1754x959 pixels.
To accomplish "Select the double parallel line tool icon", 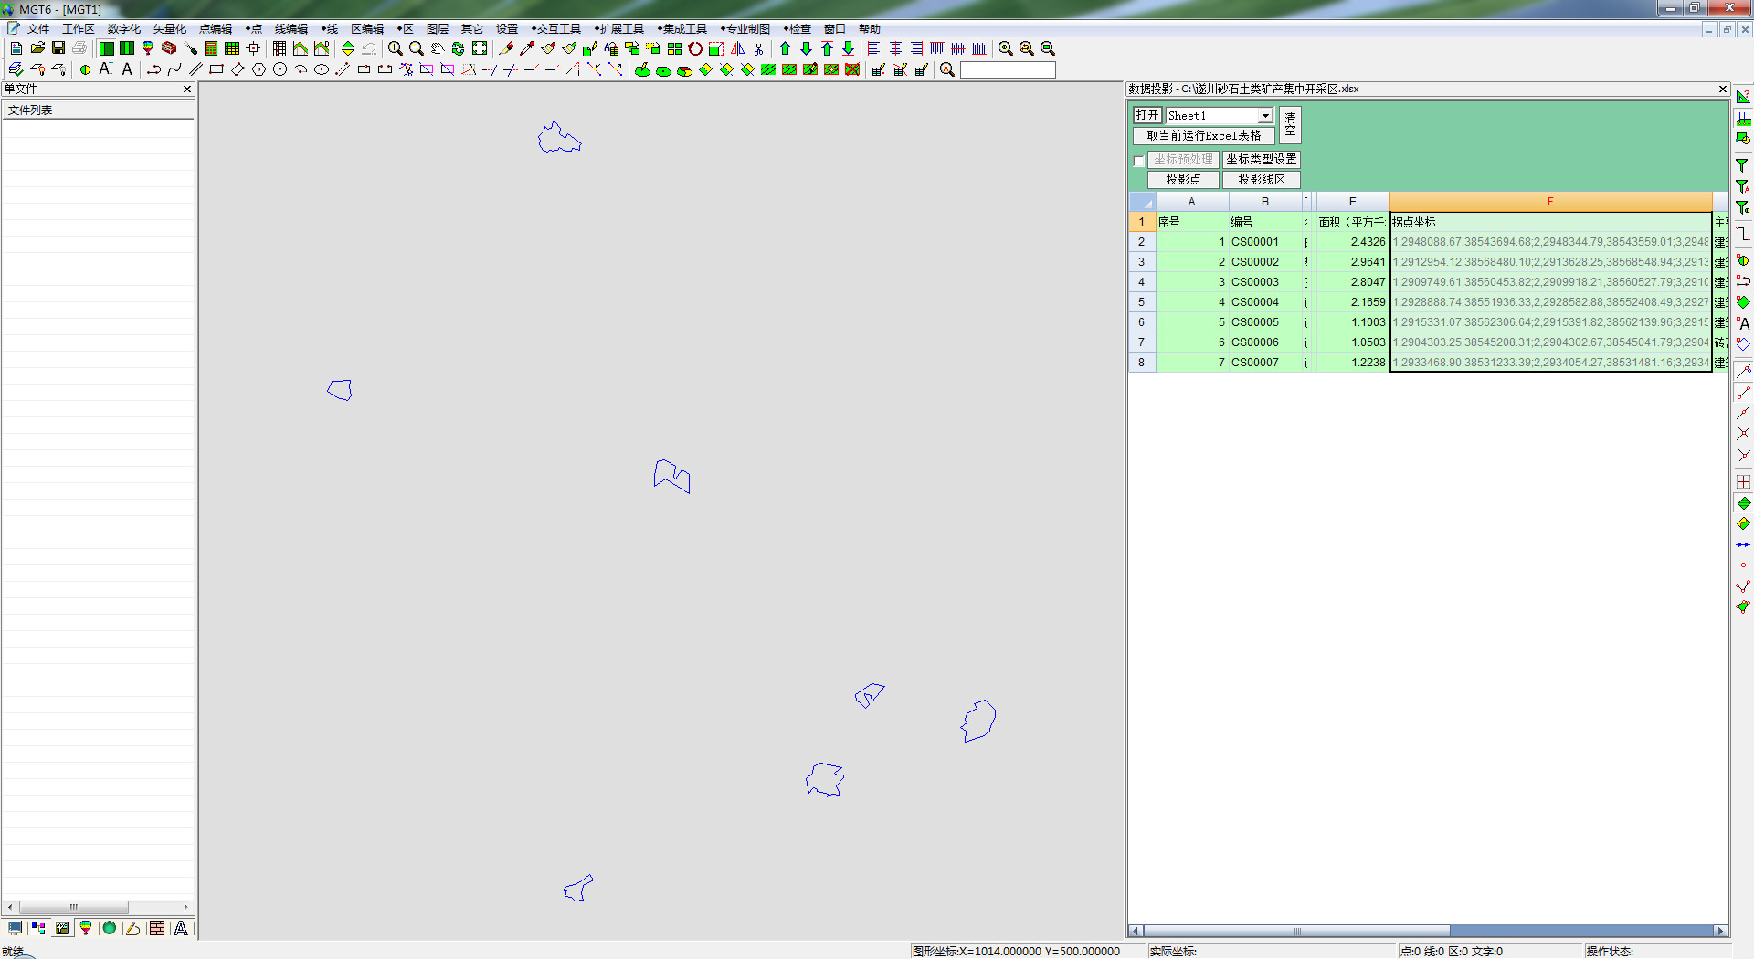I will click(195, 69).
